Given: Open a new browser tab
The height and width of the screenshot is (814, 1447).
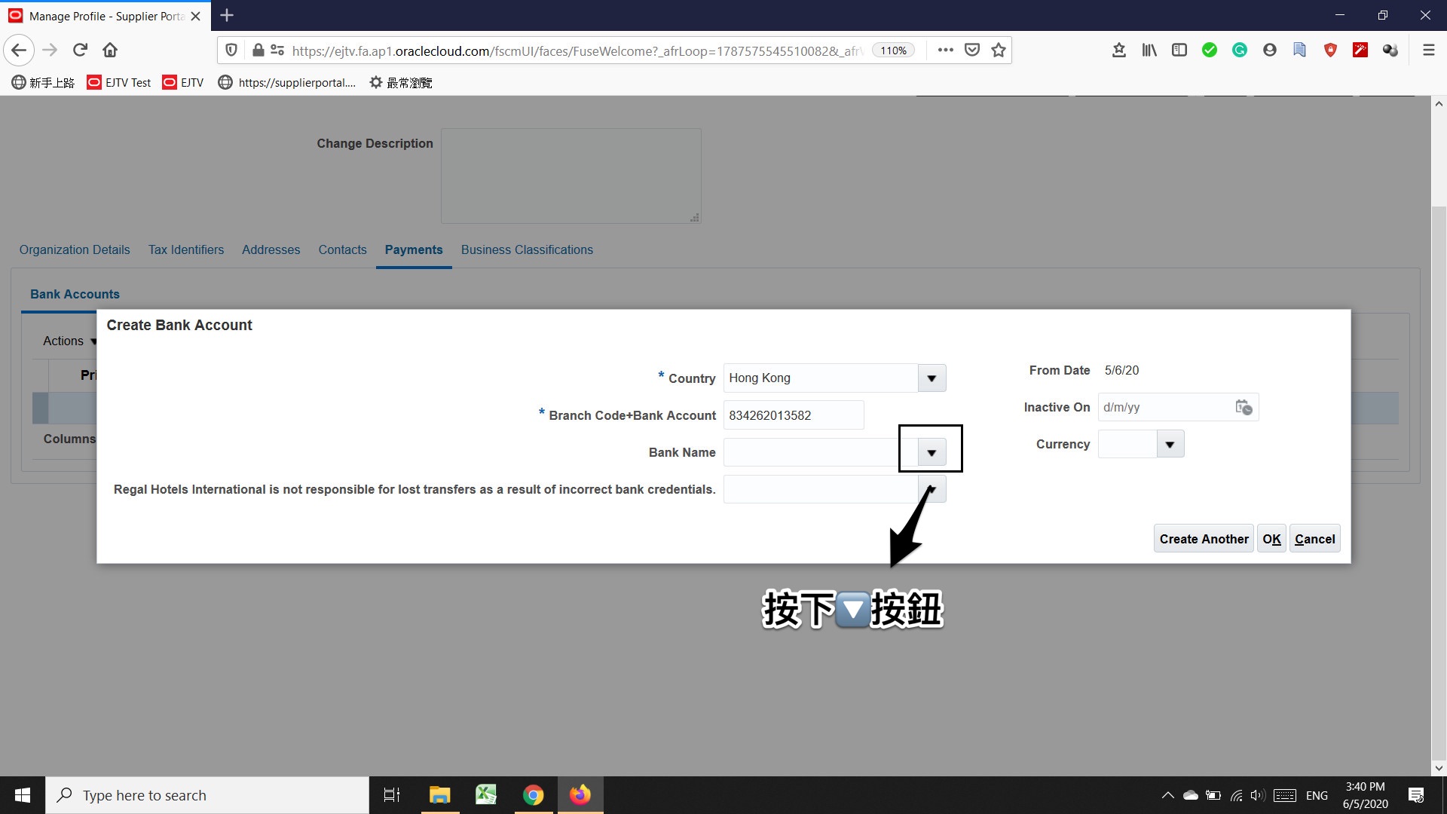Looking at the screenshot, I should [x=227, y=15].
